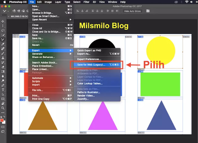The width and height of the screenshot is (198, 143).
Task: Open the Filter menu
Action: point(86,2)
